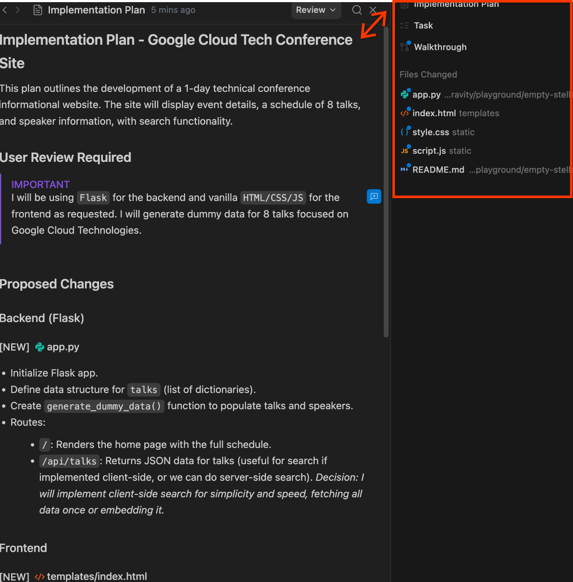Click the document icon beside Implementation Plan title
The height and width of the screenshot is (582, 573).
point(38,10)
